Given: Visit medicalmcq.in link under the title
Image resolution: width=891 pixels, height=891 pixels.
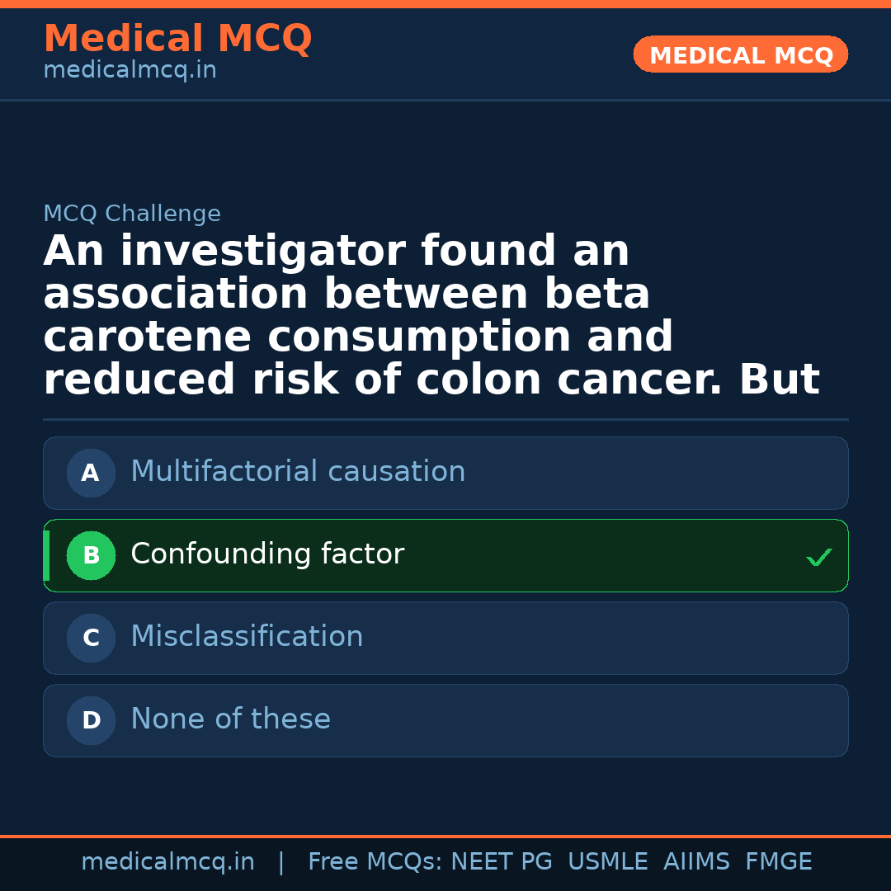Looking at the screenshot, I should 130,71.
